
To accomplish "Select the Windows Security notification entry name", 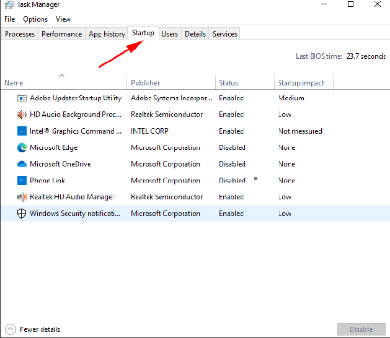I will click(75, 214).
